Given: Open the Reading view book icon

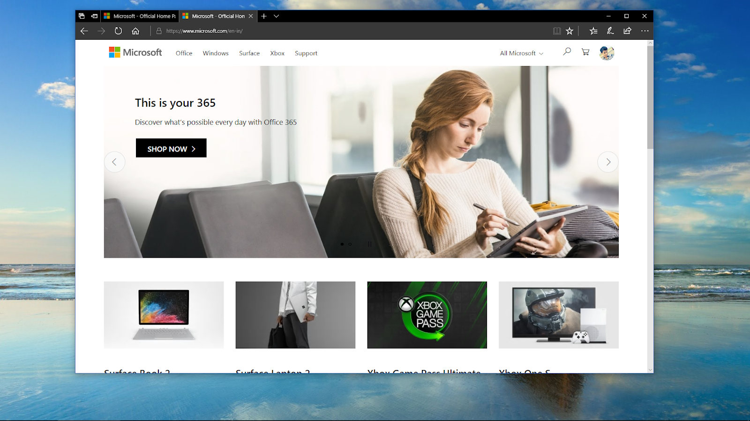Looking at the screenshot, I should coord(557,31).
